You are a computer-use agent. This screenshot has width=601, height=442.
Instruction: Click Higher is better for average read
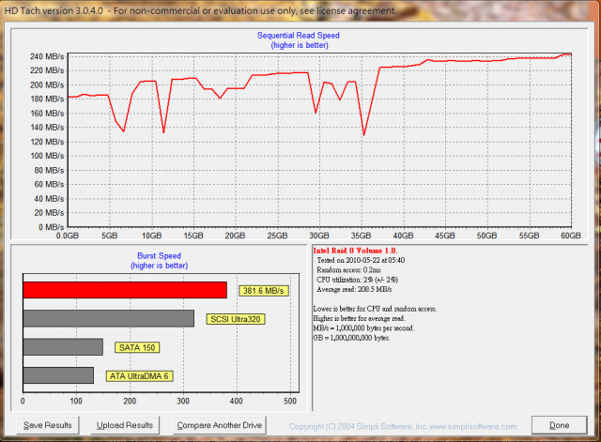pyautogui.click(x=359, y=318)
